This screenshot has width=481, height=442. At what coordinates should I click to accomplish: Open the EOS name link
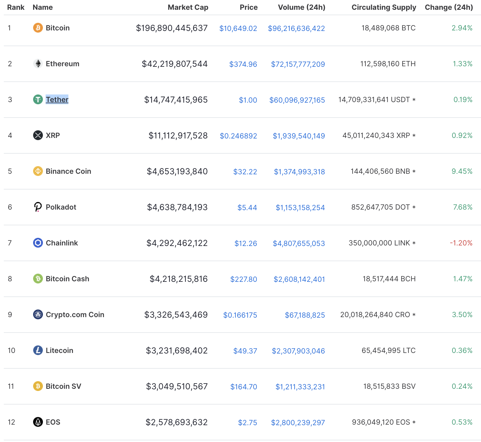point(53,422)
